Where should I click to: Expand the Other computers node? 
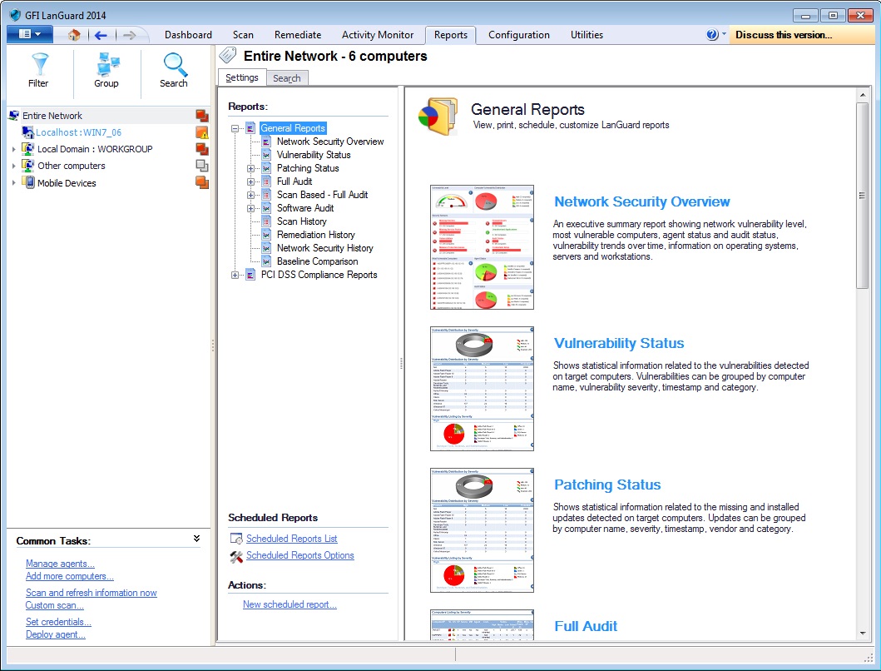14,166
